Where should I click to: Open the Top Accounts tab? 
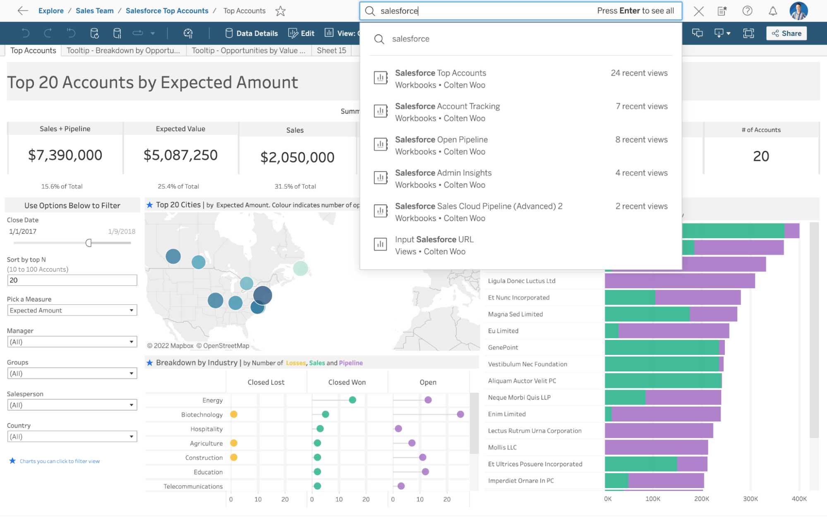tap(33, 50)
